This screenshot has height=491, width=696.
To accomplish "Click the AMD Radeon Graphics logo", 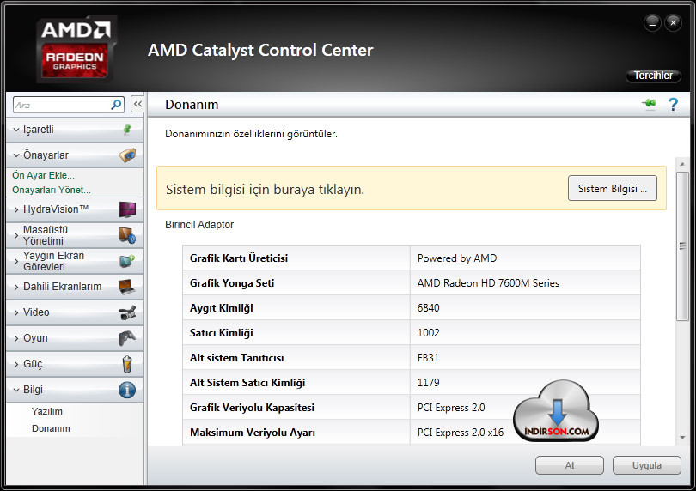I will click(x=76, y=48).
